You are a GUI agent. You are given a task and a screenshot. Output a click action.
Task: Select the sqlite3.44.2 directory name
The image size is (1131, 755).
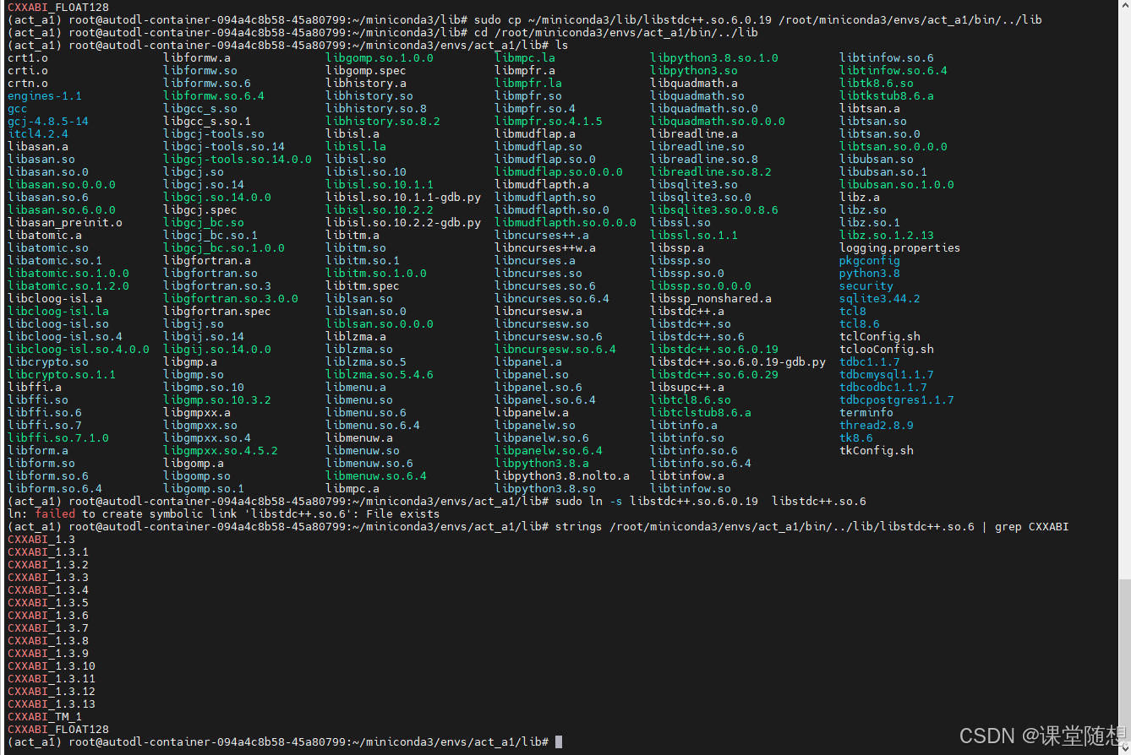880,298
